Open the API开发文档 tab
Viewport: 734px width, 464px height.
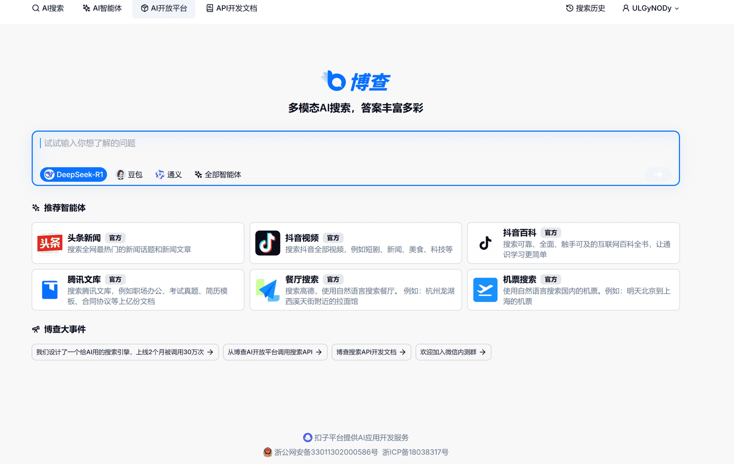click(x=232, y=8)
